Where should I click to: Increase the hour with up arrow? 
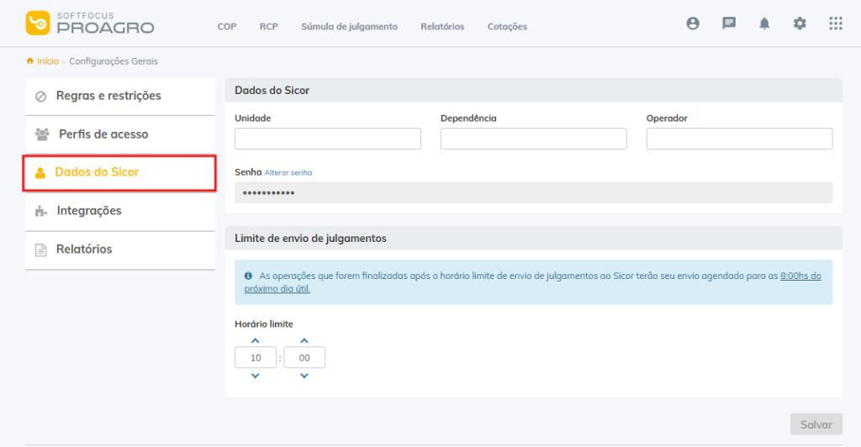[x=256, y=340]
